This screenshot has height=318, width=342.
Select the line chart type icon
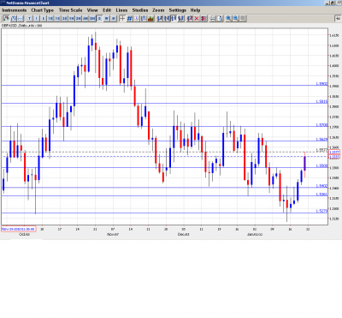click(21, 19)
